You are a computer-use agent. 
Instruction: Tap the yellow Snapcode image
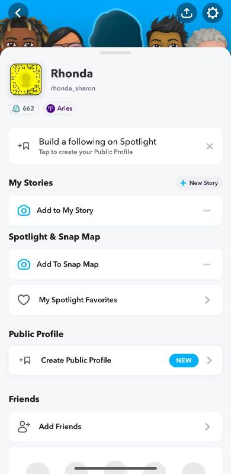(x=25, y=79)
